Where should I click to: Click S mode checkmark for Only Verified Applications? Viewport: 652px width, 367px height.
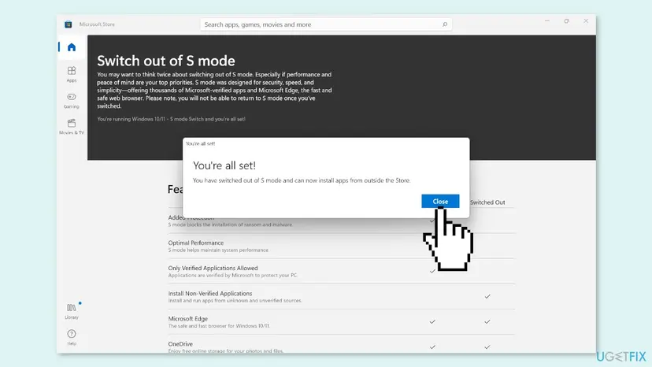(432, 271)
